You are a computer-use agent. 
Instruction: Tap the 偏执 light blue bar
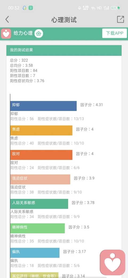click(35, 253)
